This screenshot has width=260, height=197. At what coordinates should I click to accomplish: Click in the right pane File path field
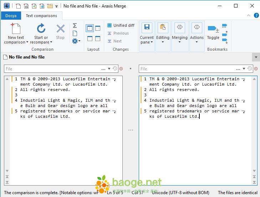coord(185,69)
